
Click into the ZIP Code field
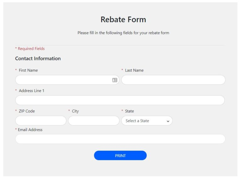point(41,120)
